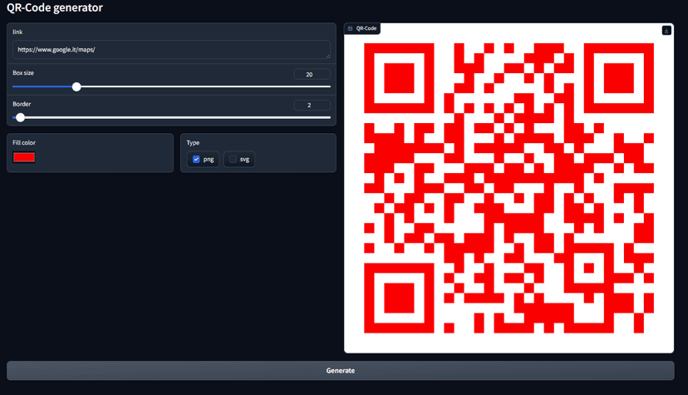Image resolution: width=688 pixels, height=395 pixels.
Task: Click the Box size slider handle
Action: pyautogui.click(x=76, y=86)
